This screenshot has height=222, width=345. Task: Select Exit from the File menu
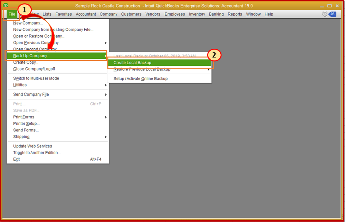pos(58,159)
